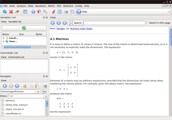
Task: Open the Matrix menu
Action: (51, 6)
